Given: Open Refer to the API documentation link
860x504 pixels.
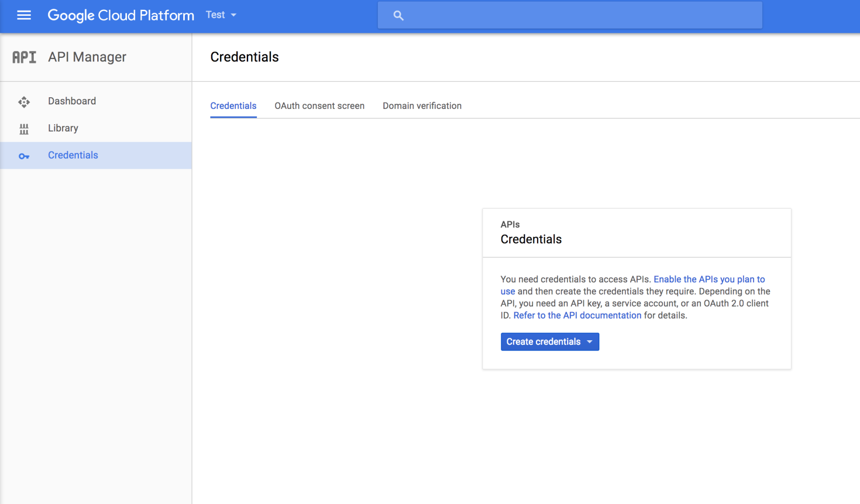Looking at the screenshot, I should coord(577,316).
